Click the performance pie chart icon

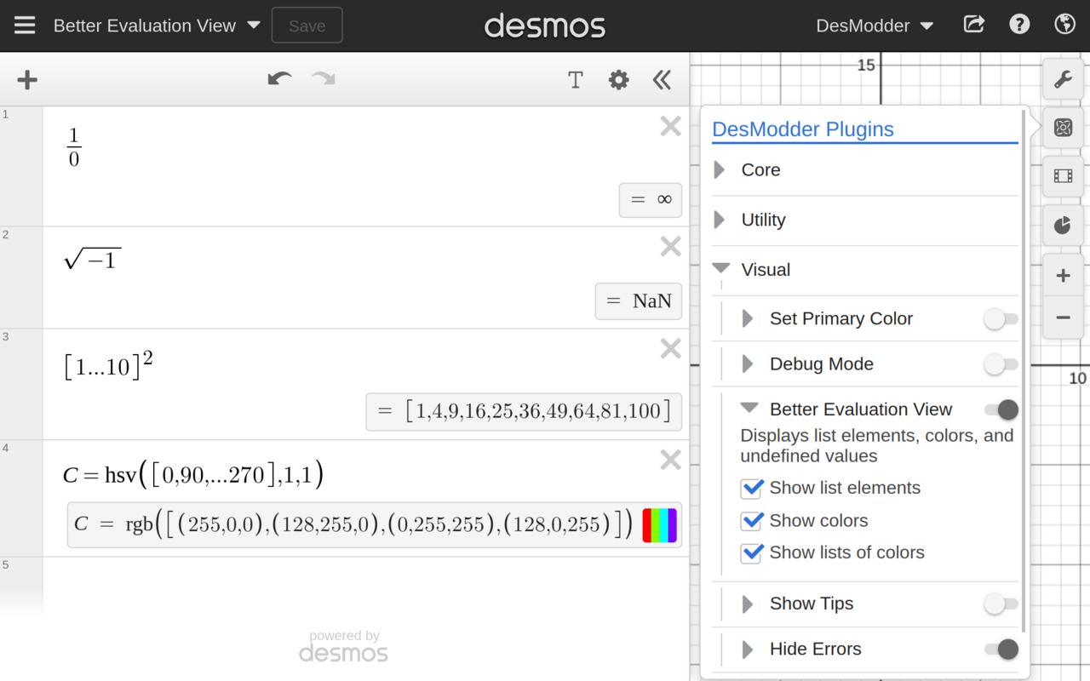tap(1062, 225)
